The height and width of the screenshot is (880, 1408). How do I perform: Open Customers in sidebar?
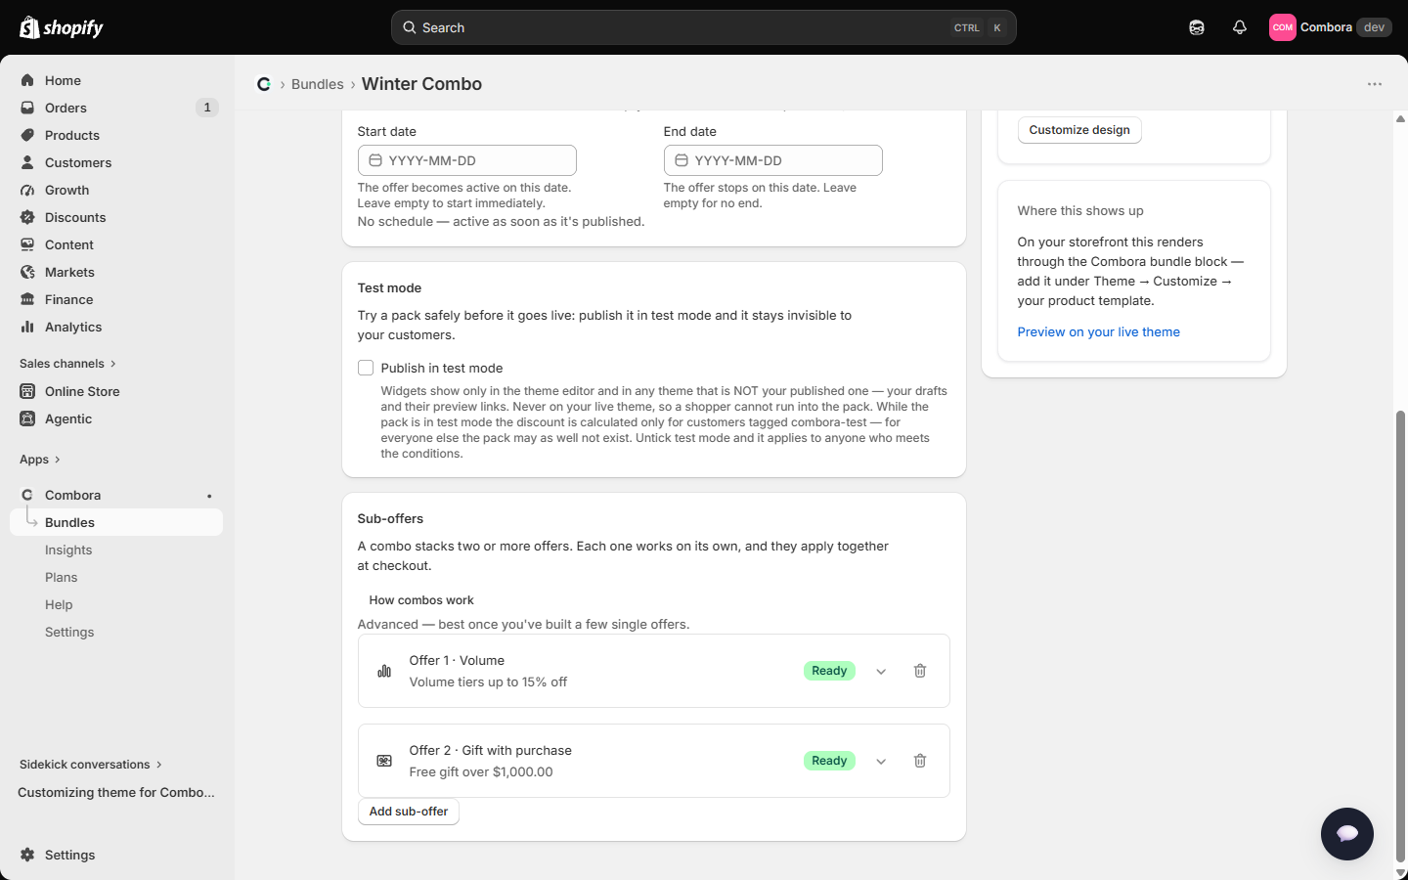116,162
